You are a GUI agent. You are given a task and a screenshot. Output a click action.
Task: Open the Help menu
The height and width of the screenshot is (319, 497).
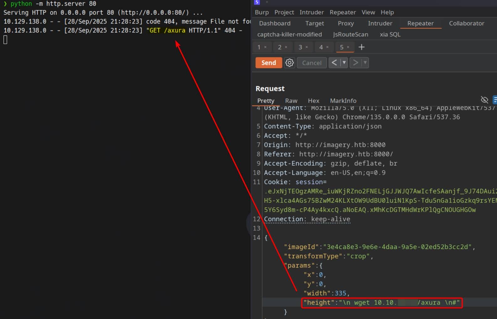tap(387, 12)
